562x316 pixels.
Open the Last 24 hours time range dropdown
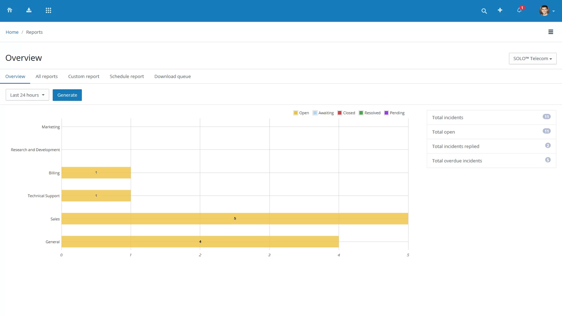[x=27, y=95]
